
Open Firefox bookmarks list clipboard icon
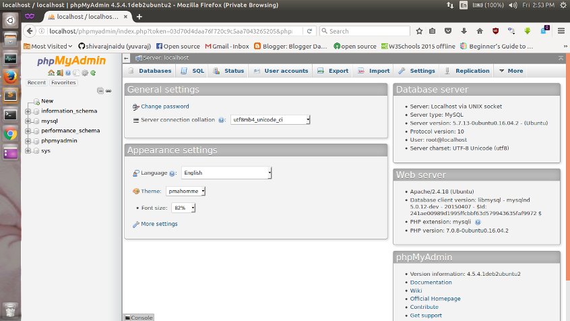[x=433, y=31]
